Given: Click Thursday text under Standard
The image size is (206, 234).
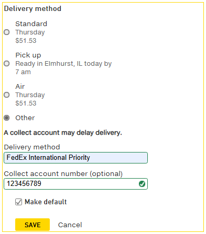Looking at the screenshot, I should tap(30, 32).
